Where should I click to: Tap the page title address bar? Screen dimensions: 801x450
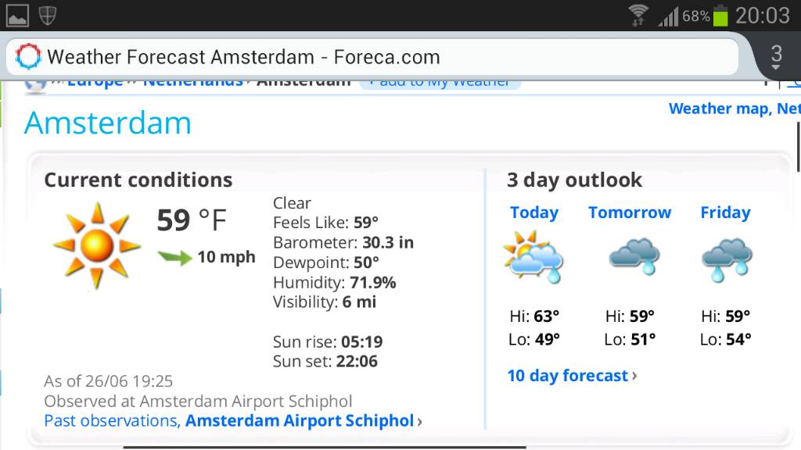pos(375,56)
